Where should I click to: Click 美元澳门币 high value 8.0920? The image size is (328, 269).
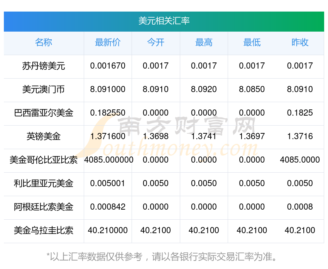[204, 89]
